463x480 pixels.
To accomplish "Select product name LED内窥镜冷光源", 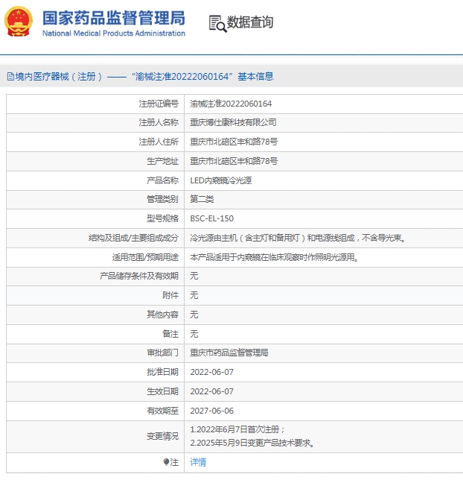I will 220,180.
